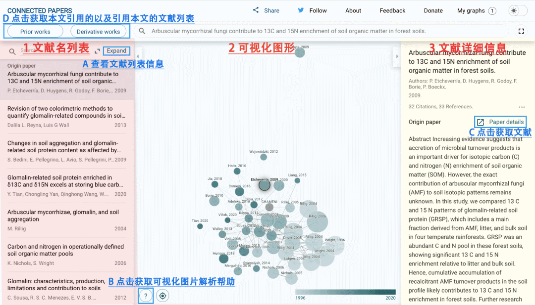Open fullscreen graph view icon

click(x=521, y=31)
